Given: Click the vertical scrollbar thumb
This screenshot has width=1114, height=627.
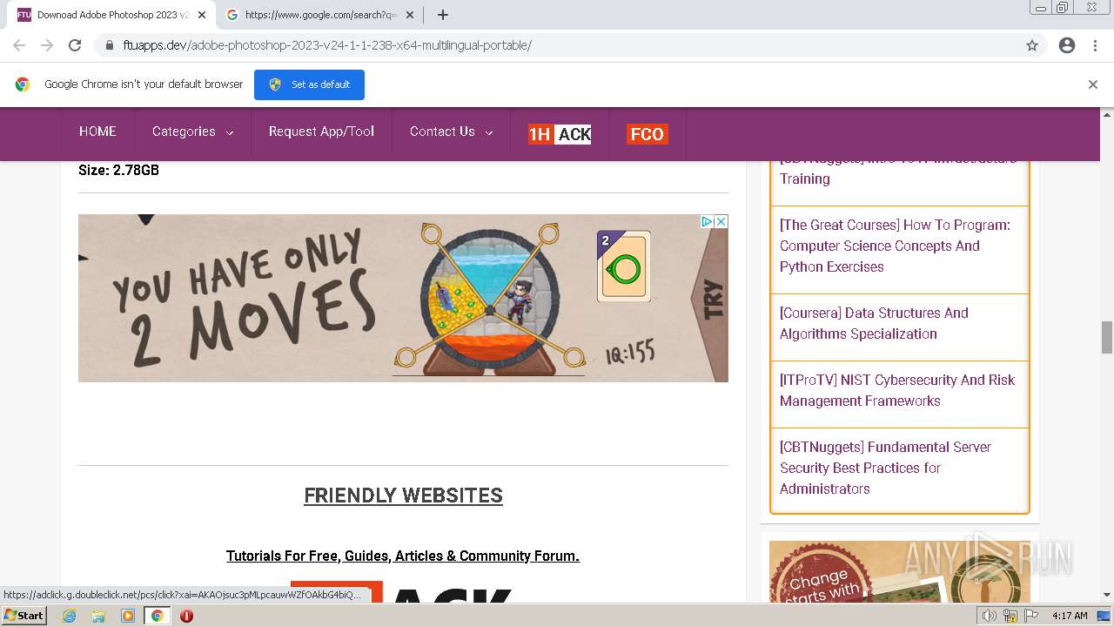Looking at the screenshot, I should (1107, 337).
